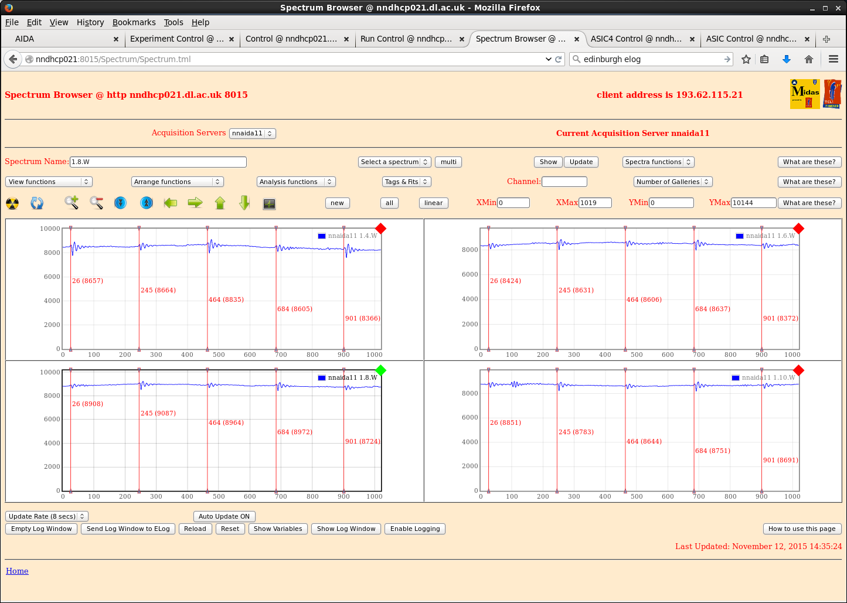Bookmark this page with the star icon
The width and height of the screenshot is (847, 603).
click(746, 59)
